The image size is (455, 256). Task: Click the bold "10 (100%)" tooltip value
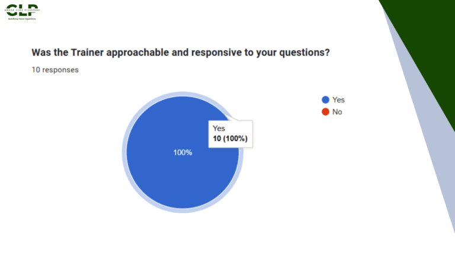pyautogui.click(x=230, y=139)
